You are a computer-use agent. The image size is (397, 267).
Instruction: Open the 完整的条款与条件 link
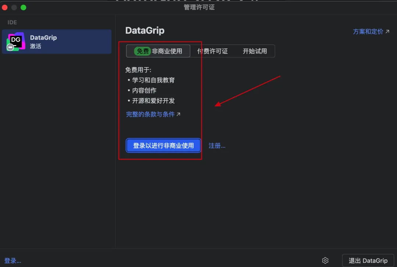click(x=150, y=114)
